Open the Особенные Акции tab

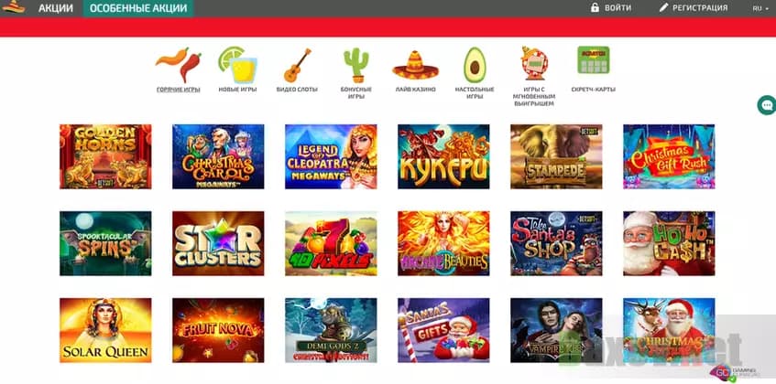pos(138,8)
